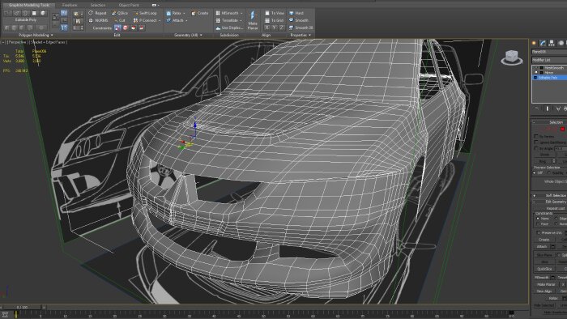Align selection To Grid
The width and height of the screenshot is (567, 319).
click(x=274, y=20)
